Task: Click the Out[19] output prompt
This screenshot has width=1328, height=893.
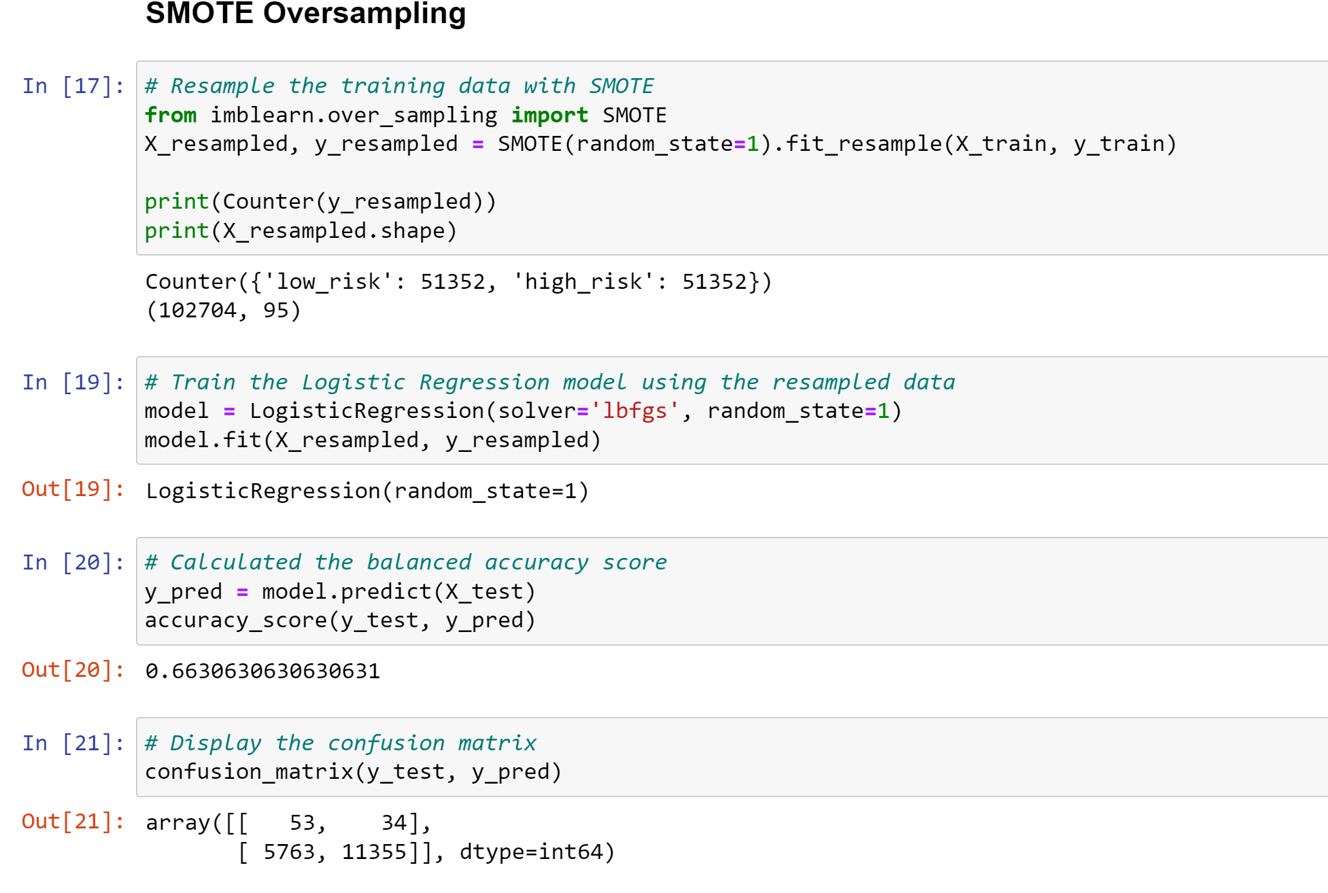Action: [x=73, y=489]
